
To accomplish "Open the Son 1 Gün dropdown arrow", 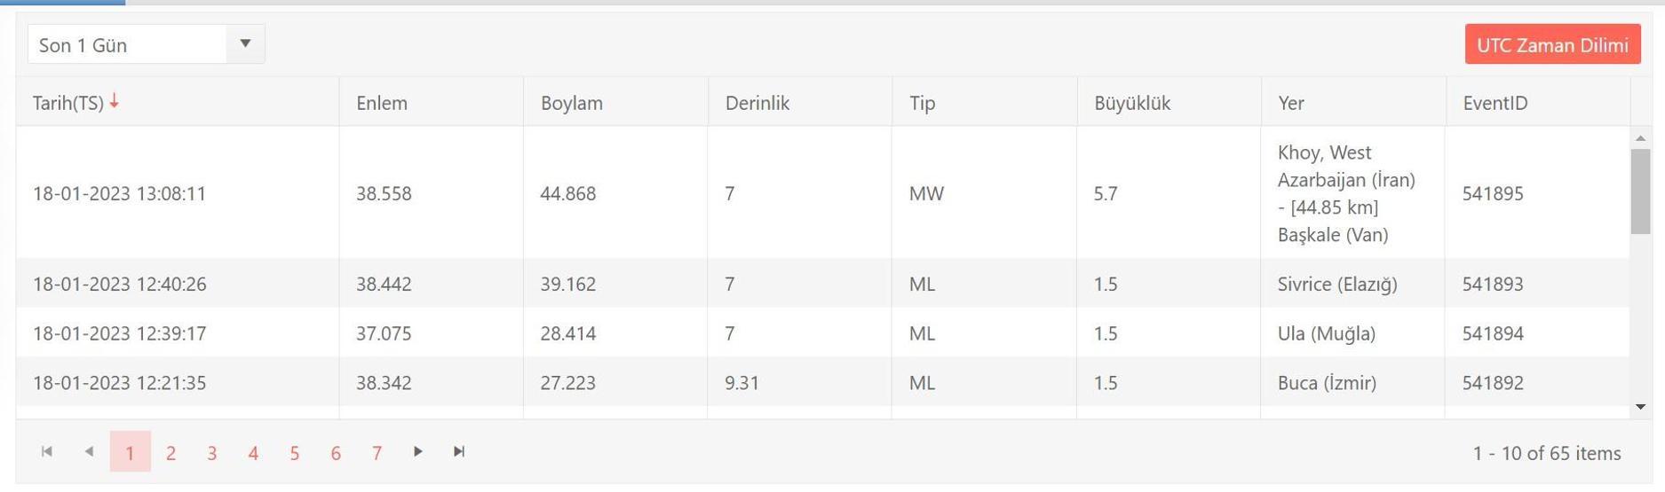I will click(246, 44).
